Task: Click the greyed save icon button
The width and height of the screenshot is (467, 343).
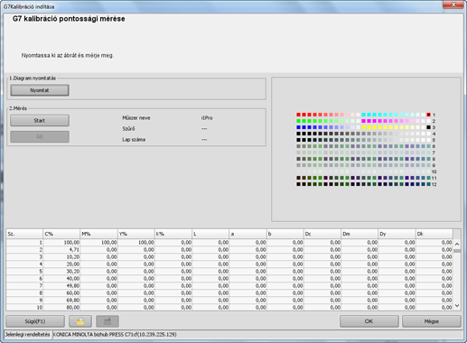Action: [x=107, y=321]
